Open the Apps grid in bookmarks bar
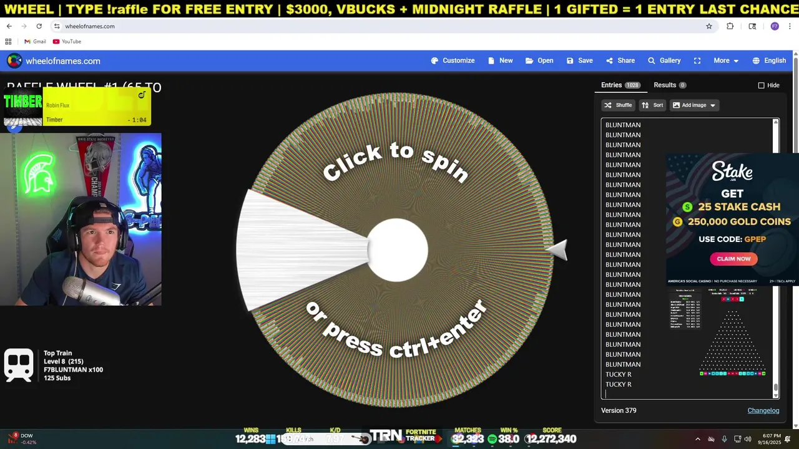This screenshot has width=799, height=449. tap(8, 42)
